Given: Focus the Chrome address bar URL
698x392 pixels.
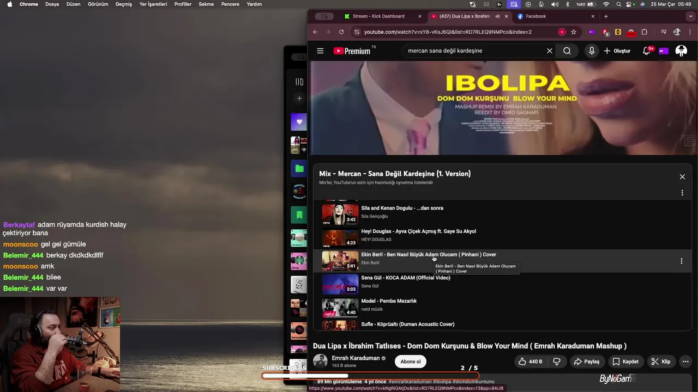Looking at the screenshot, I should tap(448, 32).
